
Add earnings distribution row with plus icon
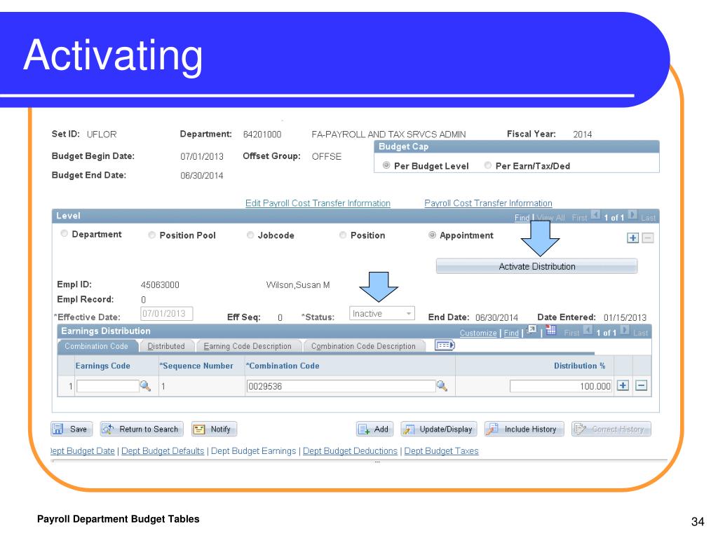(x=623, y=385)
